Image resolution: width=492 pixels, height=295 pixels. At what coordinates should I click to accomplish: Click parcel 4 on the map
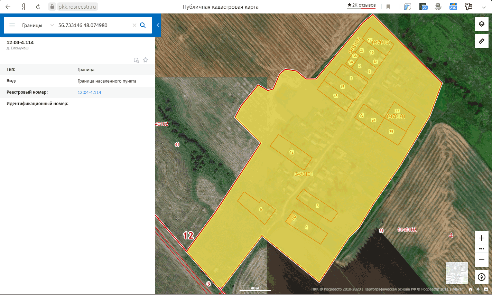click(306, 227)
